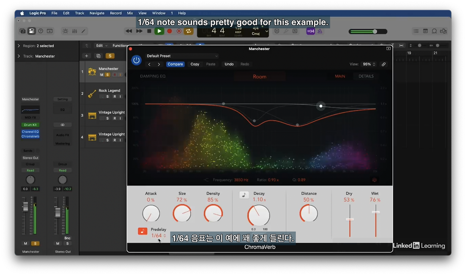This screenshot has width=466, height=275.
Task: Click the Duplicate Track icon
Action: [x=98, y=56]
